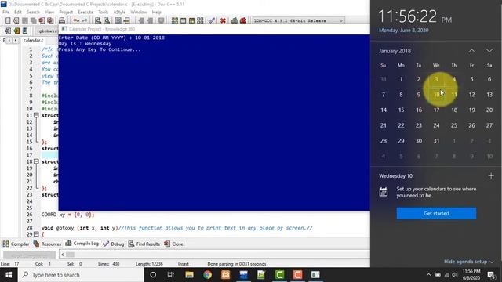Show hidden system tray icons chevron
Viewport: 502px width, 282px height.
tap(428, 275)
